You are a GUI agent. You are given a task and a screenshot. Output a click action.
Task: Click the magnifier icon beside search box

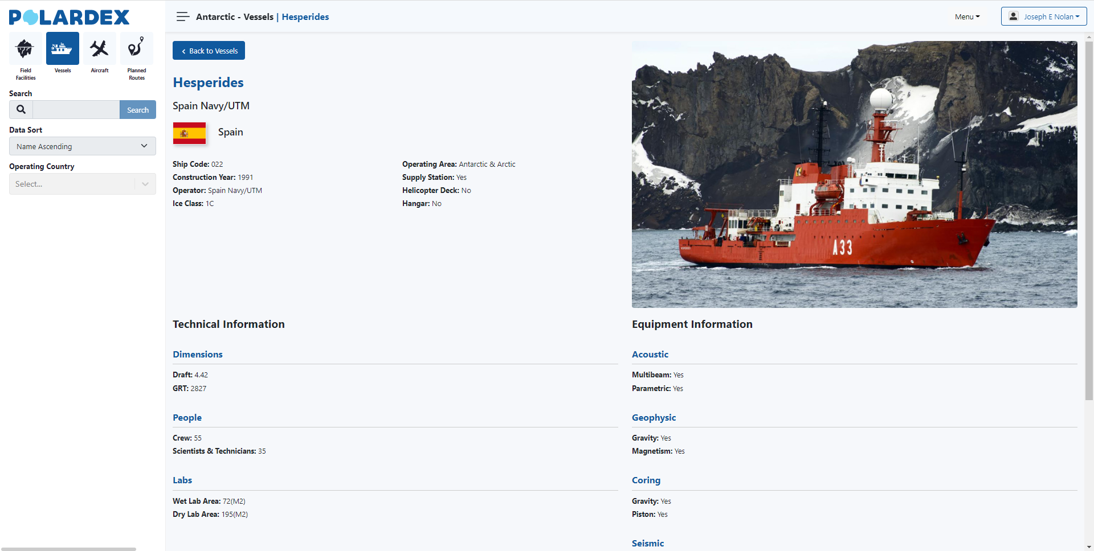click(21, 110)
